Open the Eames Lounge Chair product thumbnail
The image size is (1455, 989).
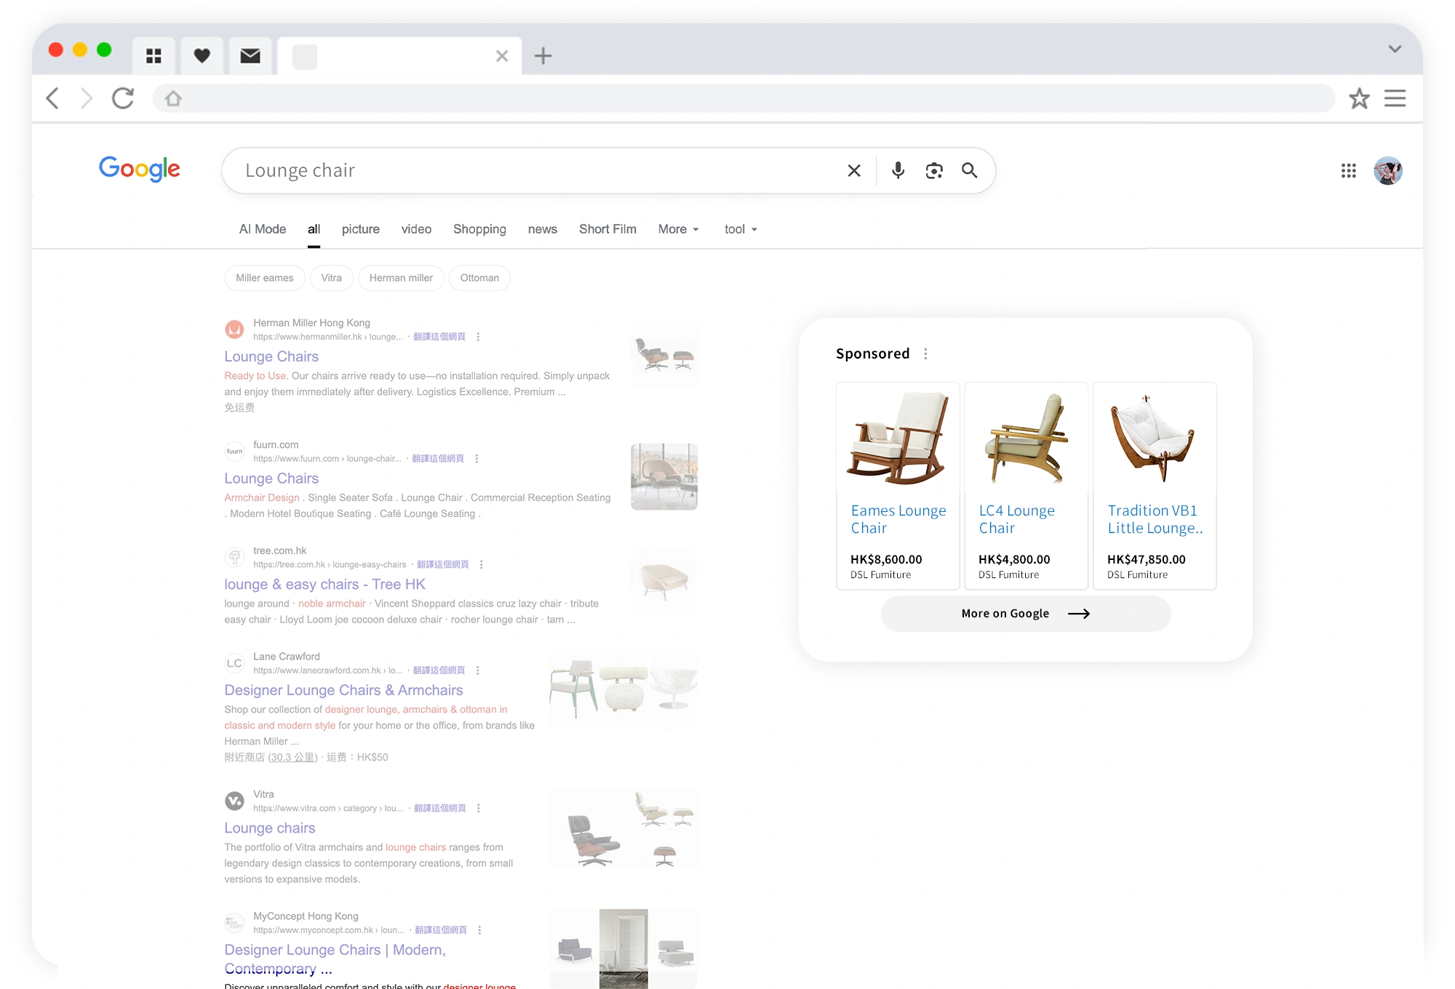[898, 438]
